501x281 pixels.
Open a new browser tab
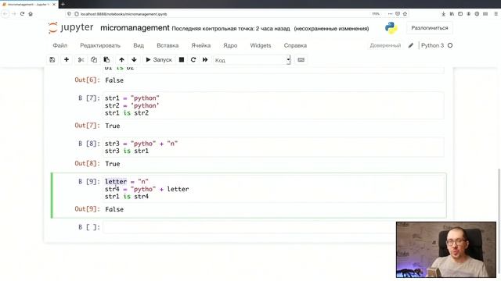[63, 4]
